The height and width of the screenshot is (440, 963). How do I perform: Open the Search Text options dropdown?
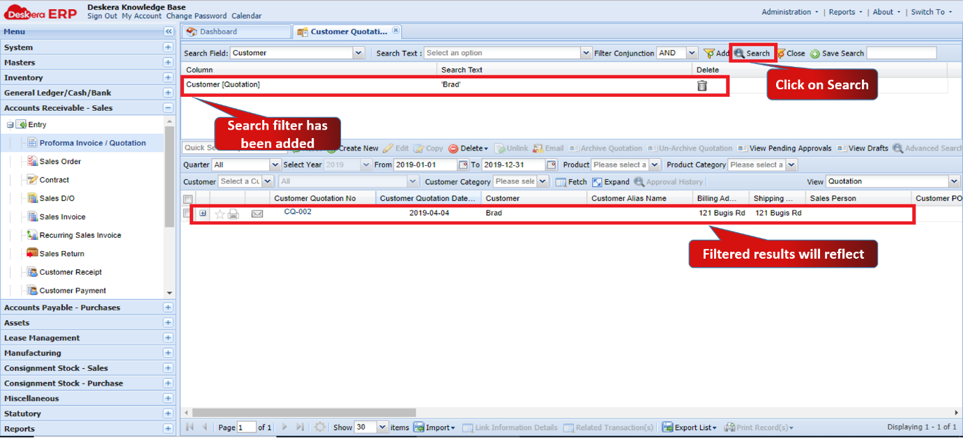586,53
